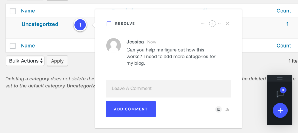Viewport: 298px width, 133px height.
Task: Sort by the top Count column header
Action: pyautogui.click(x=284, y=11)
